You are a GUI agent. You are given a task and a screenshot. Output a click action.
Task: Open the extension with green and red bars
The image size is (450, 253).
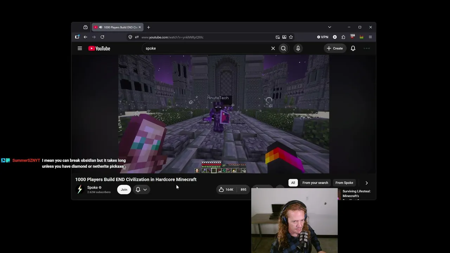pyautogui.click(x=361, y=37)
